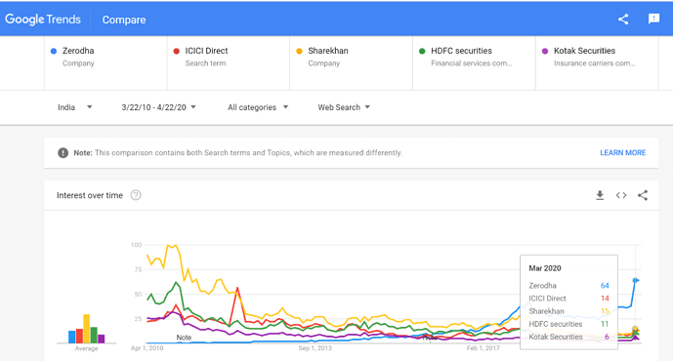Open the feedback icon in the header
The width and height of the screenshot is (673, 361).
(653, 19)
